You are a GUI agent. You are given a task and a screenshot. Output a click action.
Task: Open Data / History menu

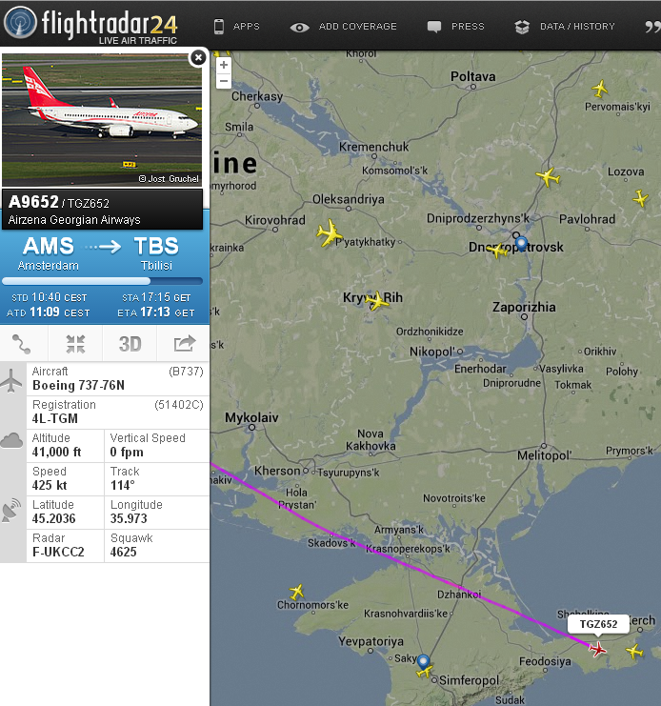(564, 27)
